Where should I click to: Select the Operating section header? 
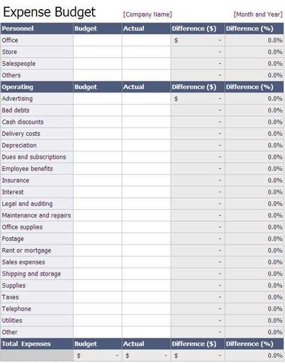coord(37,87)
